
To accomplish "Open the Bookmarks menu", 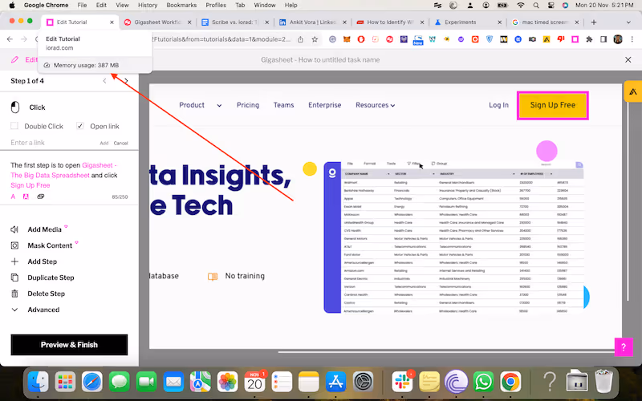I will (181, 6).
